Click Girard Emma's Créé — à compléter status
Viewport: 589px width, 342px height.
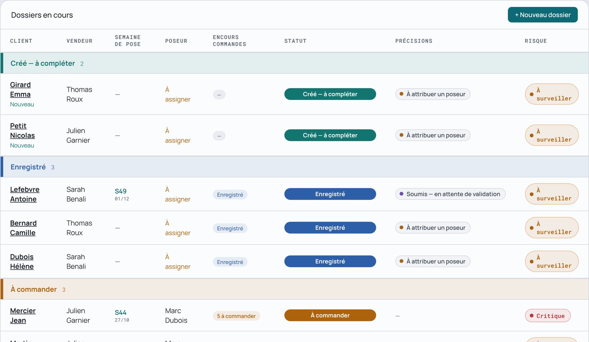point(330,94)
